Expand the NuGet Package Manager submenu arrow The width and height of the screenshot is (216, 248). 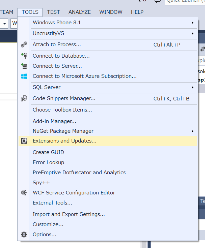coord(192,131)
